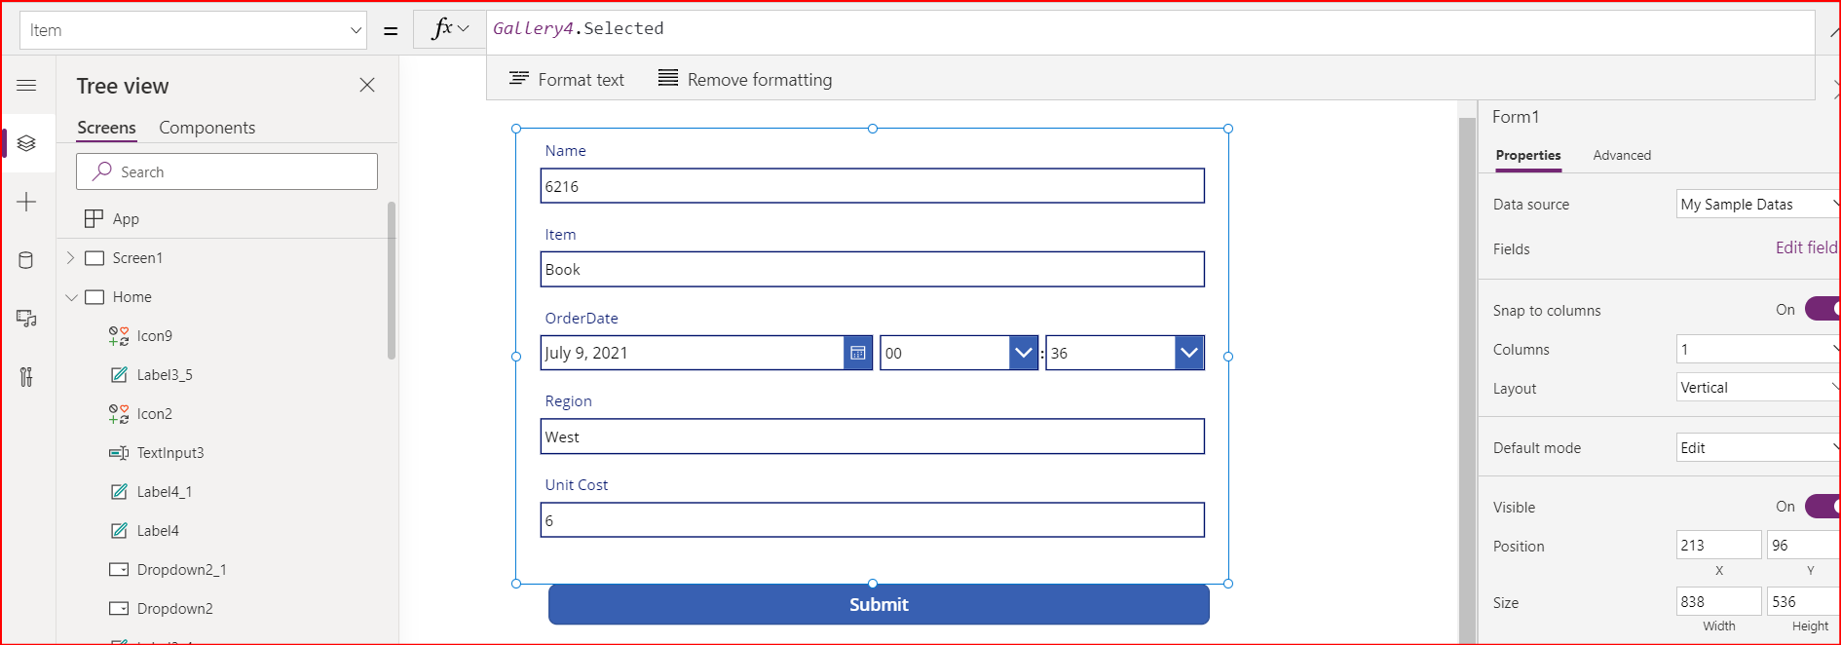Click the Submit button
Viewport: 1841px width, 645px height.
879,604
